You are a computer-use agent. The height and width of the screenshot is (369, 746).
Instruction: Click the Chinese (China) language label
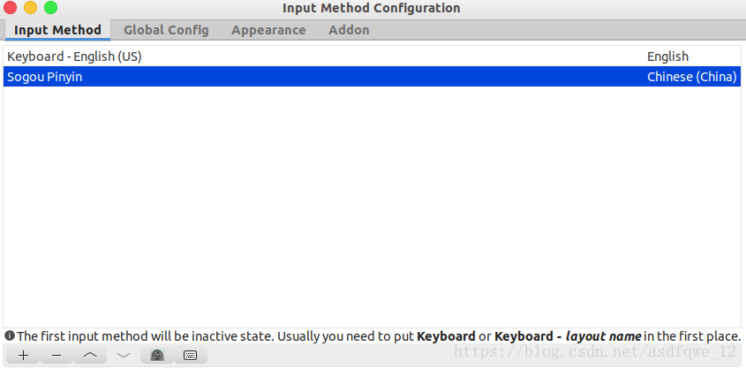[x=692, y=77]
